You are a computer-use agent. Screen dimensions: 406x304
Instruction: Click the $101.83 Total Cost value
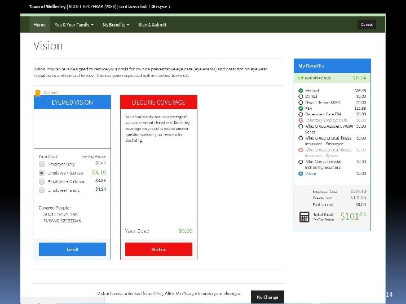pyautogui.click(x=353, y=216)
